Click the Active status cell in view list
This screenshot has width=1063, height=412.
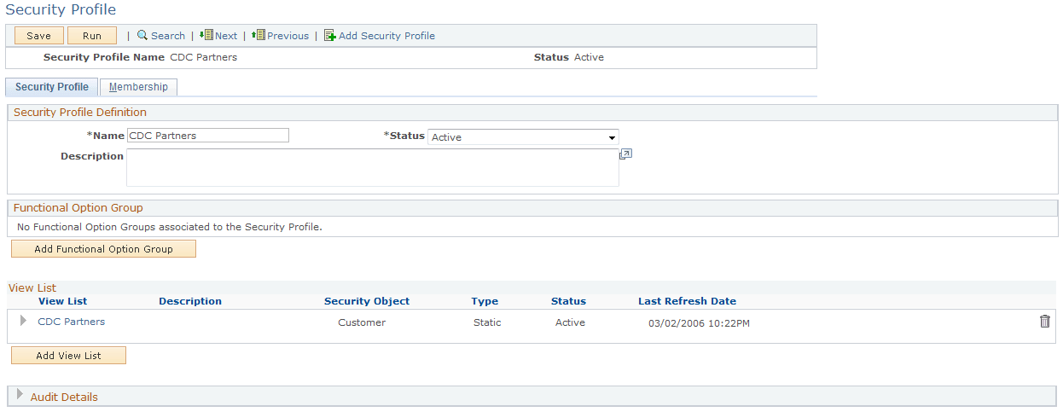point(570,322)
